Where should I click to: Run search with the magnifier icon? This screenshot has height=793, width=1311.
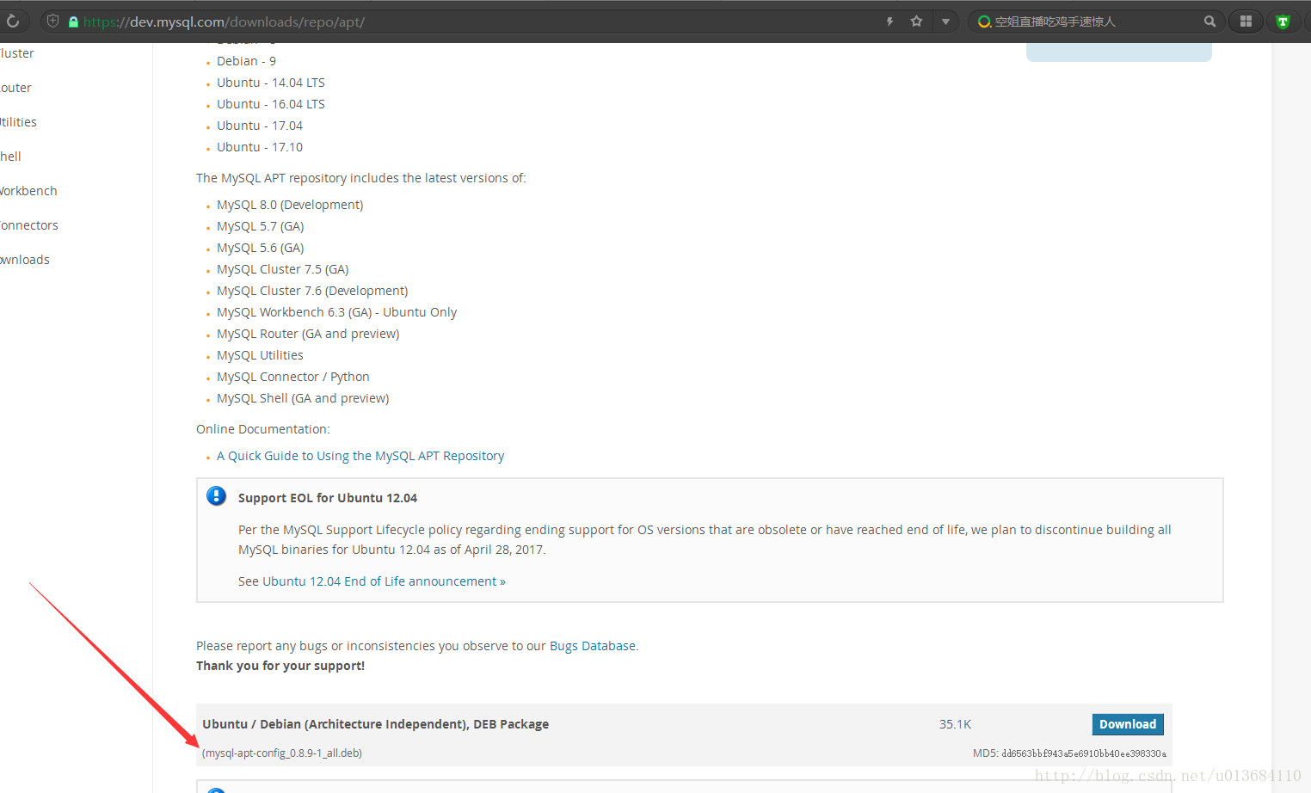click(x=1209, y=22)
